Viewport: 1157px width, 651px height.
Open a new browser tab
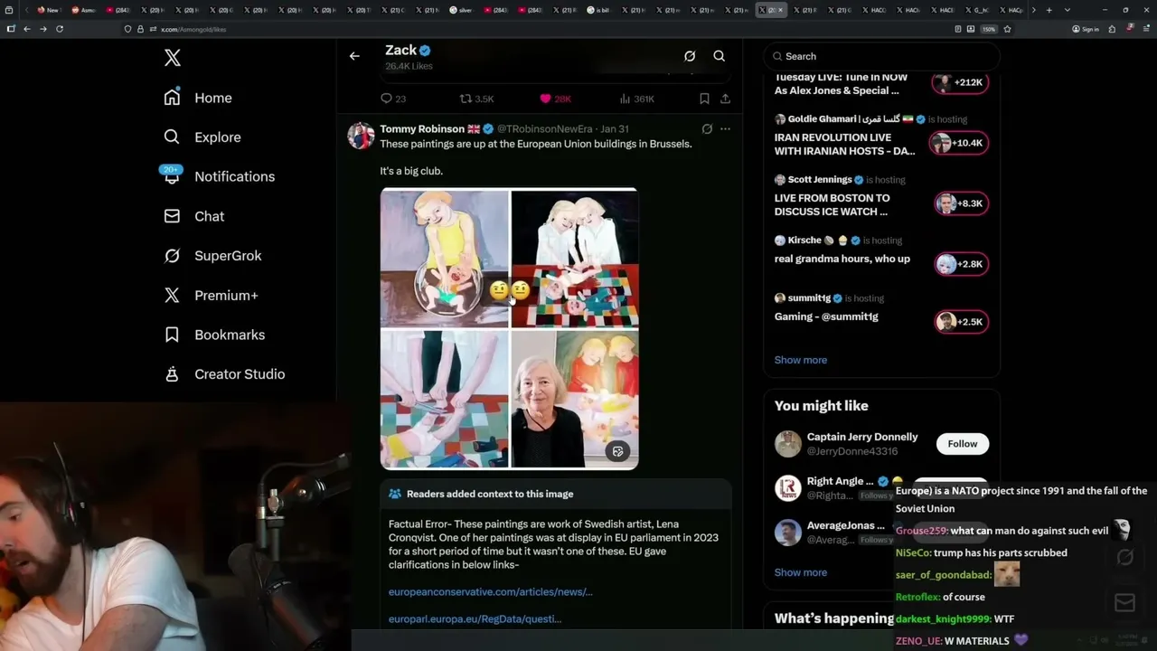[x=1048, y=10]
